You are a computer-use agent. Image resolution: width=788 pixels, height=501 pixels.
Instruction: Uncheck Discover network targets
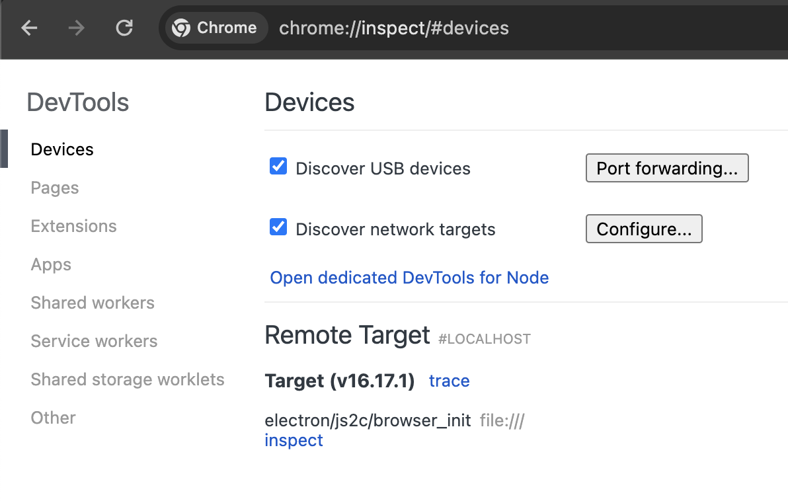click(278, 227)
